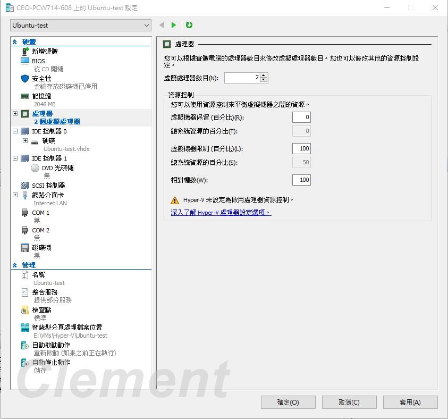448x419 pixels.
Task: Select the DVD 光碟機 disc icon
Action: [x=35, y=168]
